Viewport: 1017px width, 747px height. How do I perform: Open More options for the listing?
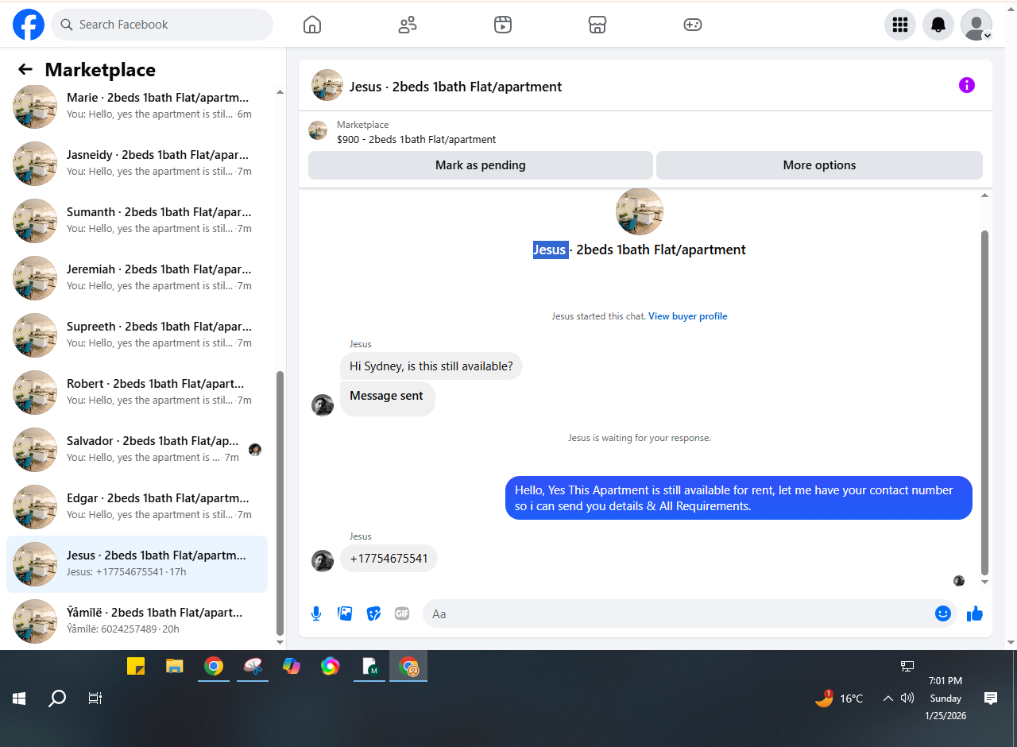[819, 165]
